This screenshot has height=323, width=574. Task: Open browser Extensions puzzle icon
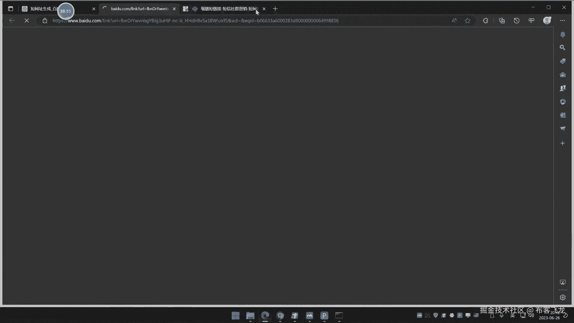click(x=486, y=21)
